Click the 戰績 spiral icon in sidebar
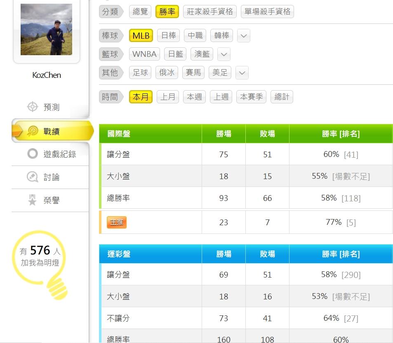The width and height of the screenshot is (393, 343). (33, 131)
